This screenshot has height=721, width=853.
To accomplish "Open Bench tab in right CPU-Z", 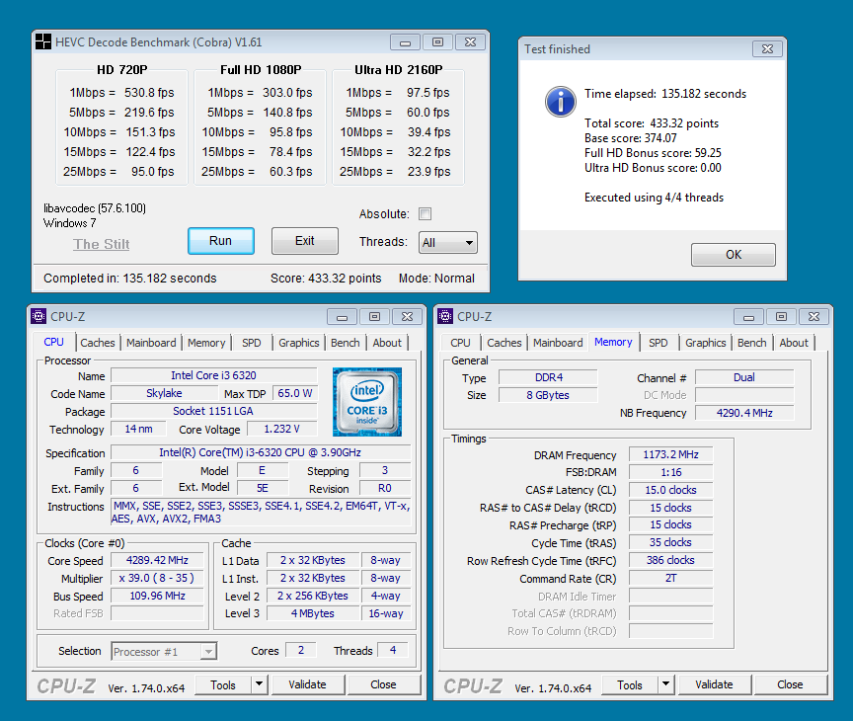I will click(752, 343).
